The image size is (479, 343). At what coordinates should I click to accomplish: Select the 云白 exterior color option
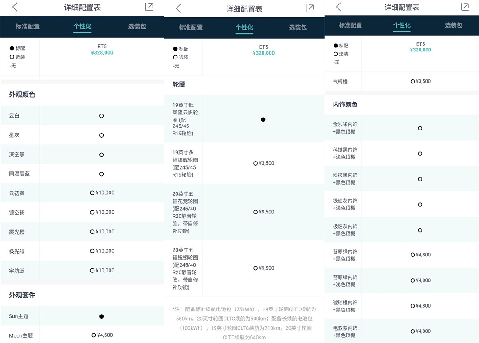(x=102, y=116)
